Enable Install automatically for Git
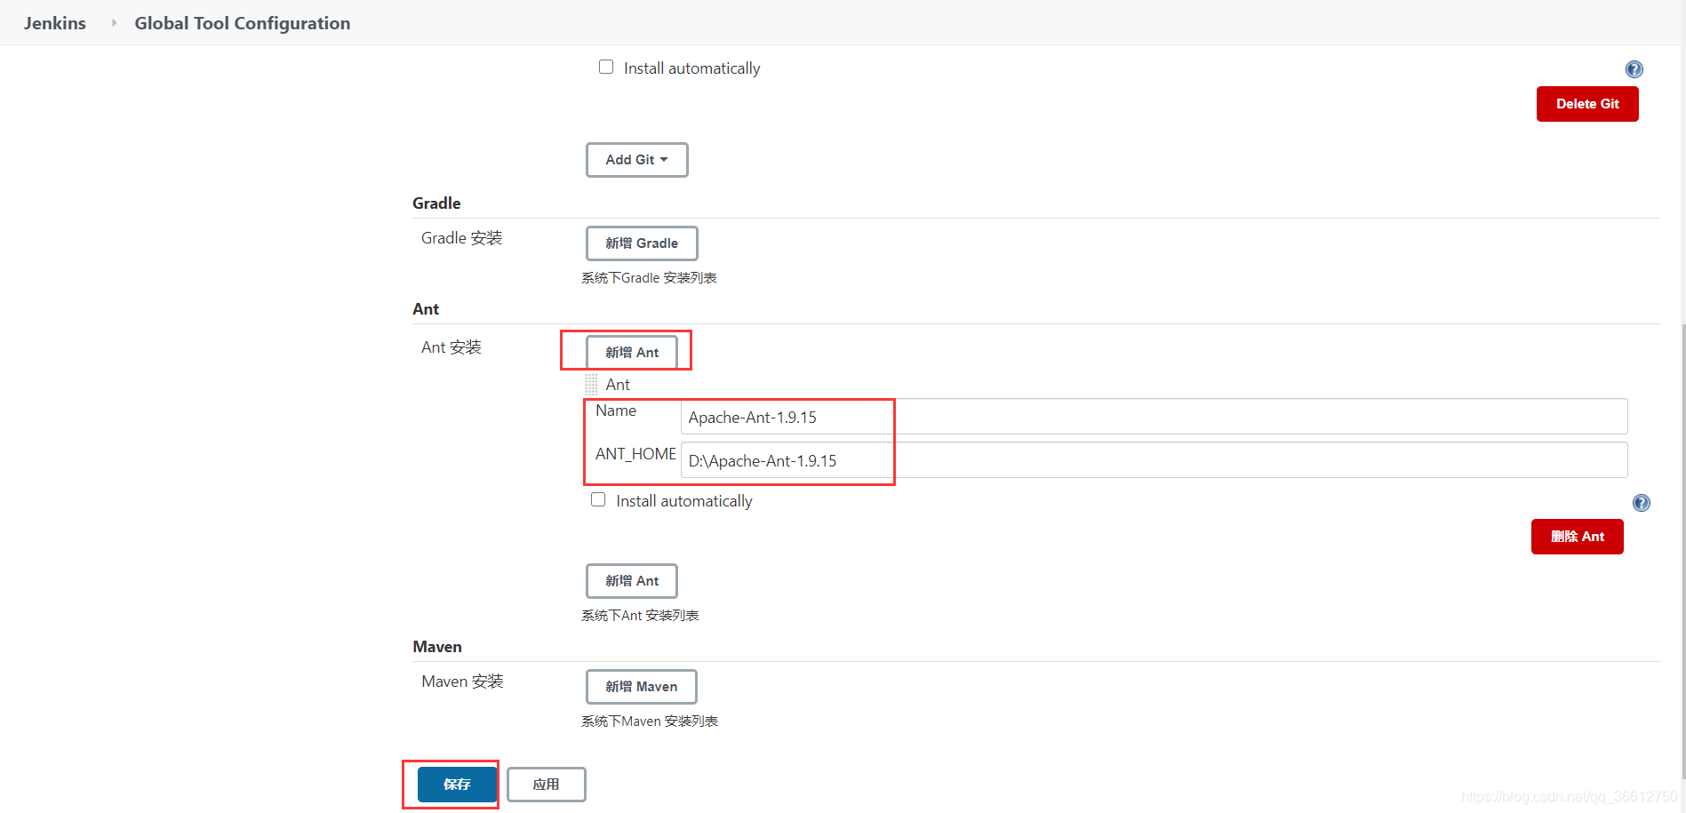The height and width of the screenshot is (813, 1686). [606, 68]
